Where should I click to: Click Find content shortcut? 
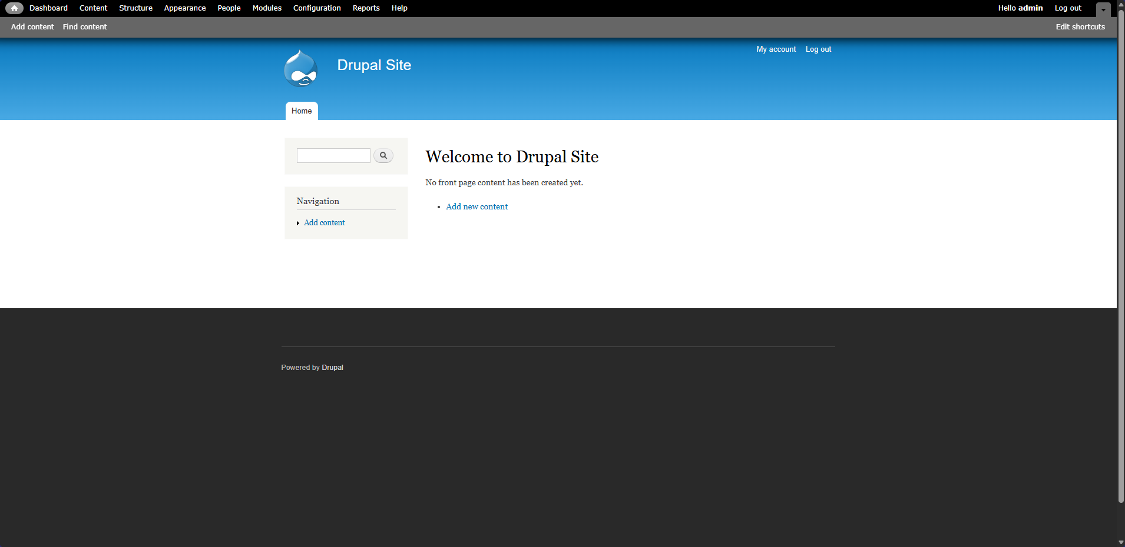[85, 27]
